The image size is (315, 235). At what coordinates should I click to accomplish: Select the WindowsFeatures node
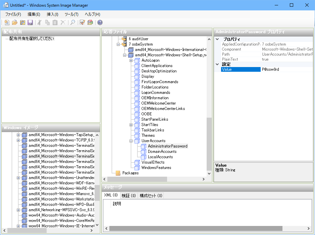156,168
